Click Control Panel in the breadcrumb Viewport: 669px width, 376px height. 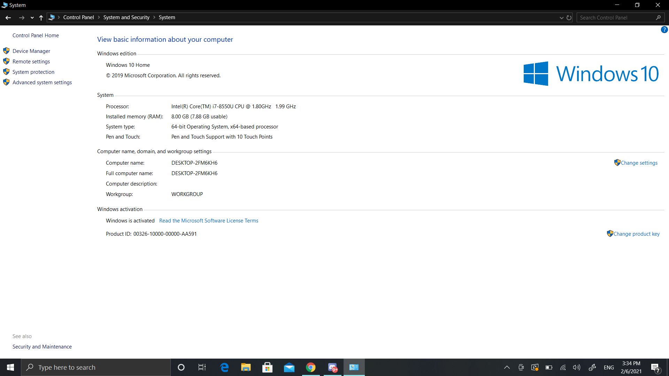coord(78,17)
